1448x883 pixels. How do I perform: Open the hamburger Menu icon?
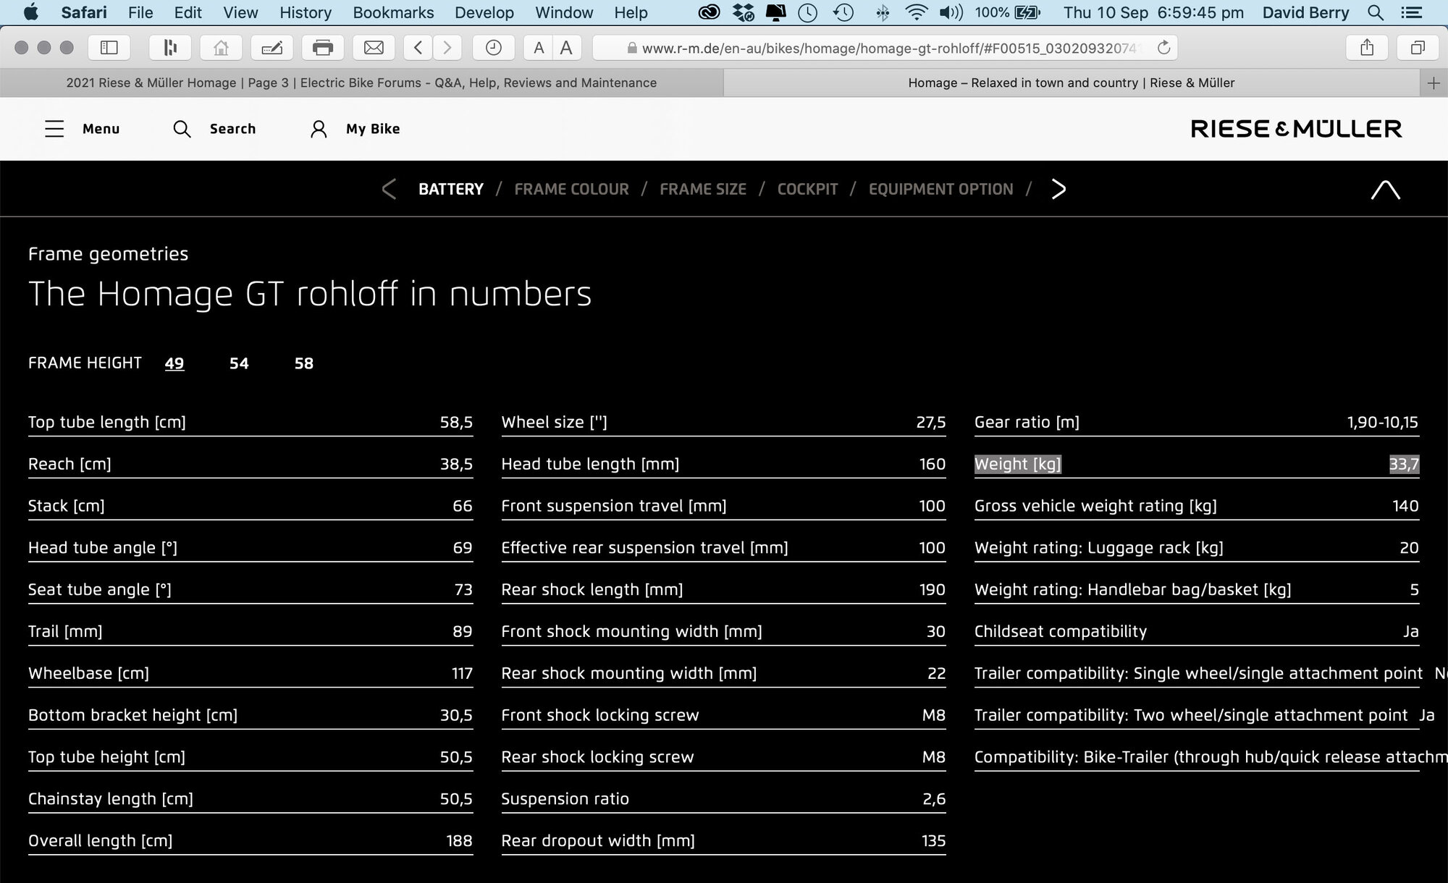point(54,129)
